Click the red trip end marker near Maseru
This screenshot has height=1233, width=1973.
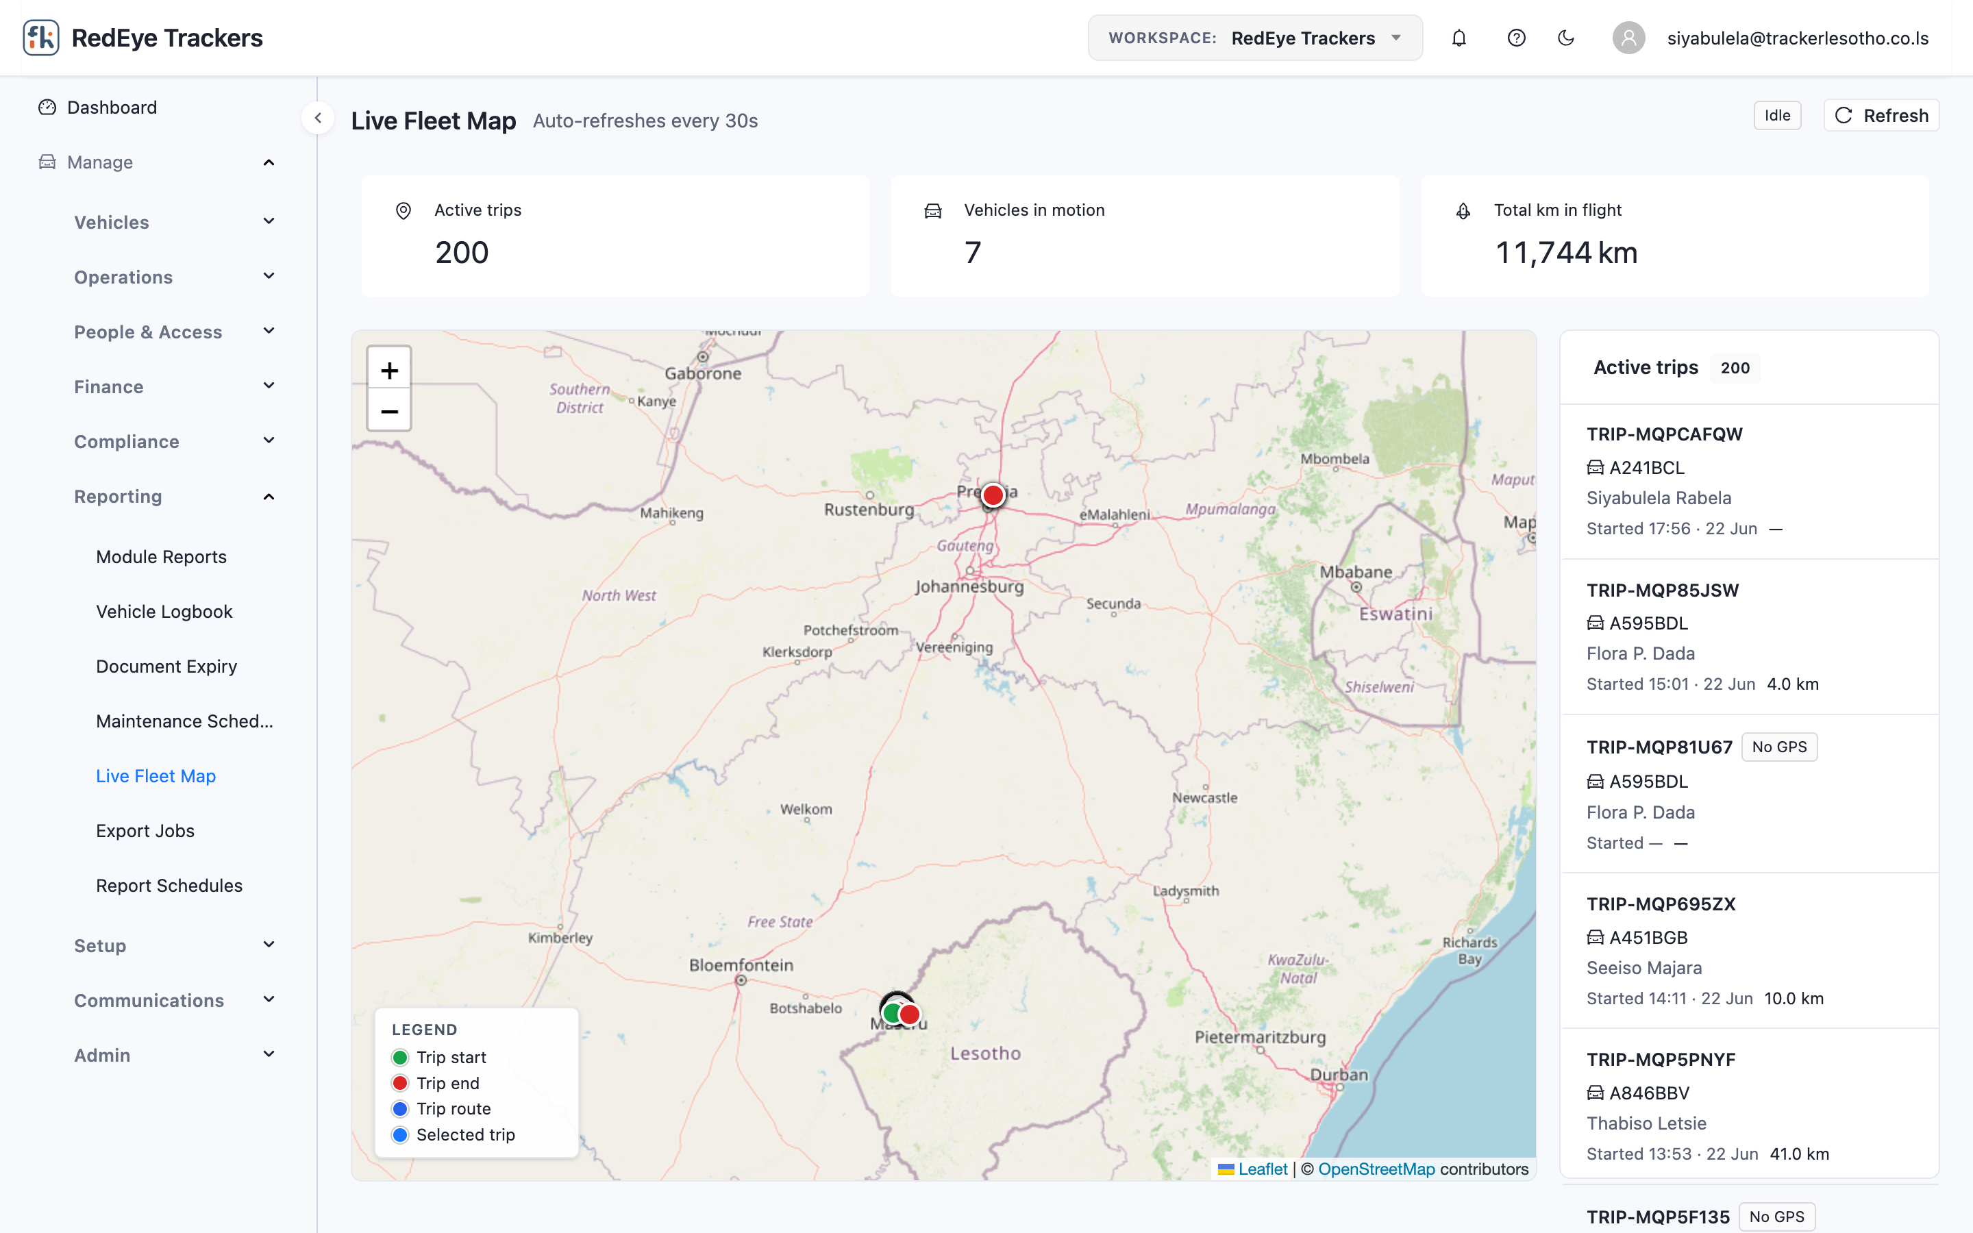[910, 1014]
